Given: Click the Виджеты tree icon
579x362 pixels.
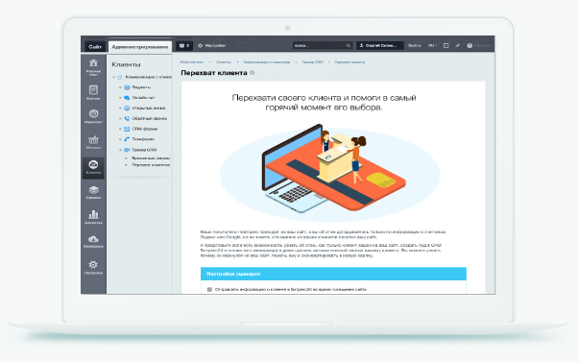Looking at the screenshot, I should 127,87.
